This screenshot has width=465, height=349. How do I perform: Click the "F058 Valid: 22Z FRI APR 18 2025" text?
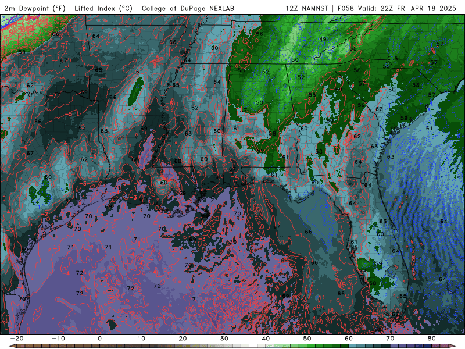(397, 8)
